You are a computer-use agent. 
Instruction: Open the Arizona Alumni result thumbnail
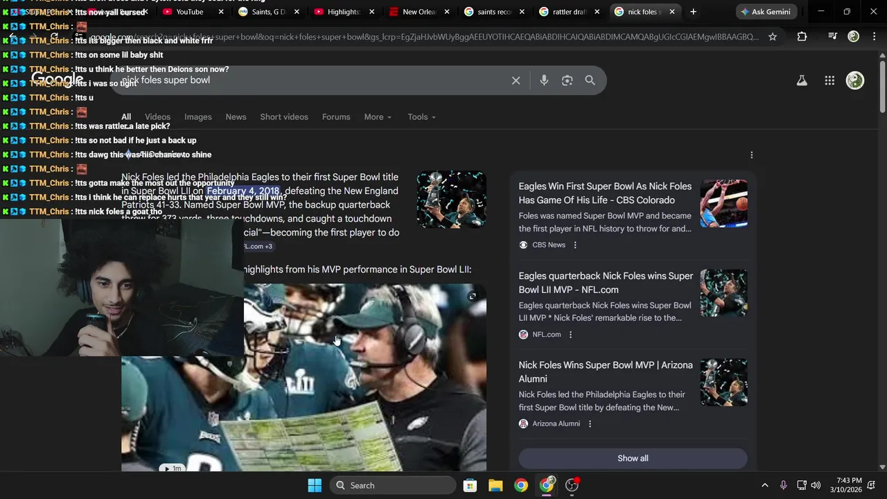(x=723, y=383)
